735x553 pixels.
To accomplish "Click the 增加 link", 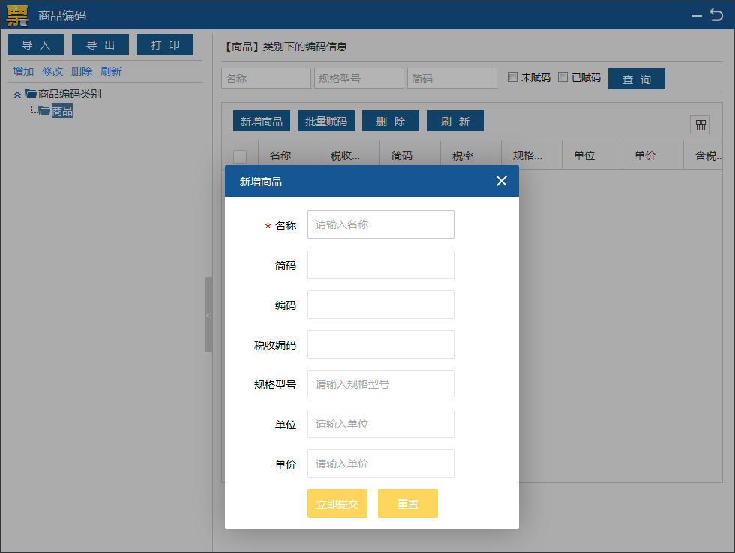I will click(23, 71).
